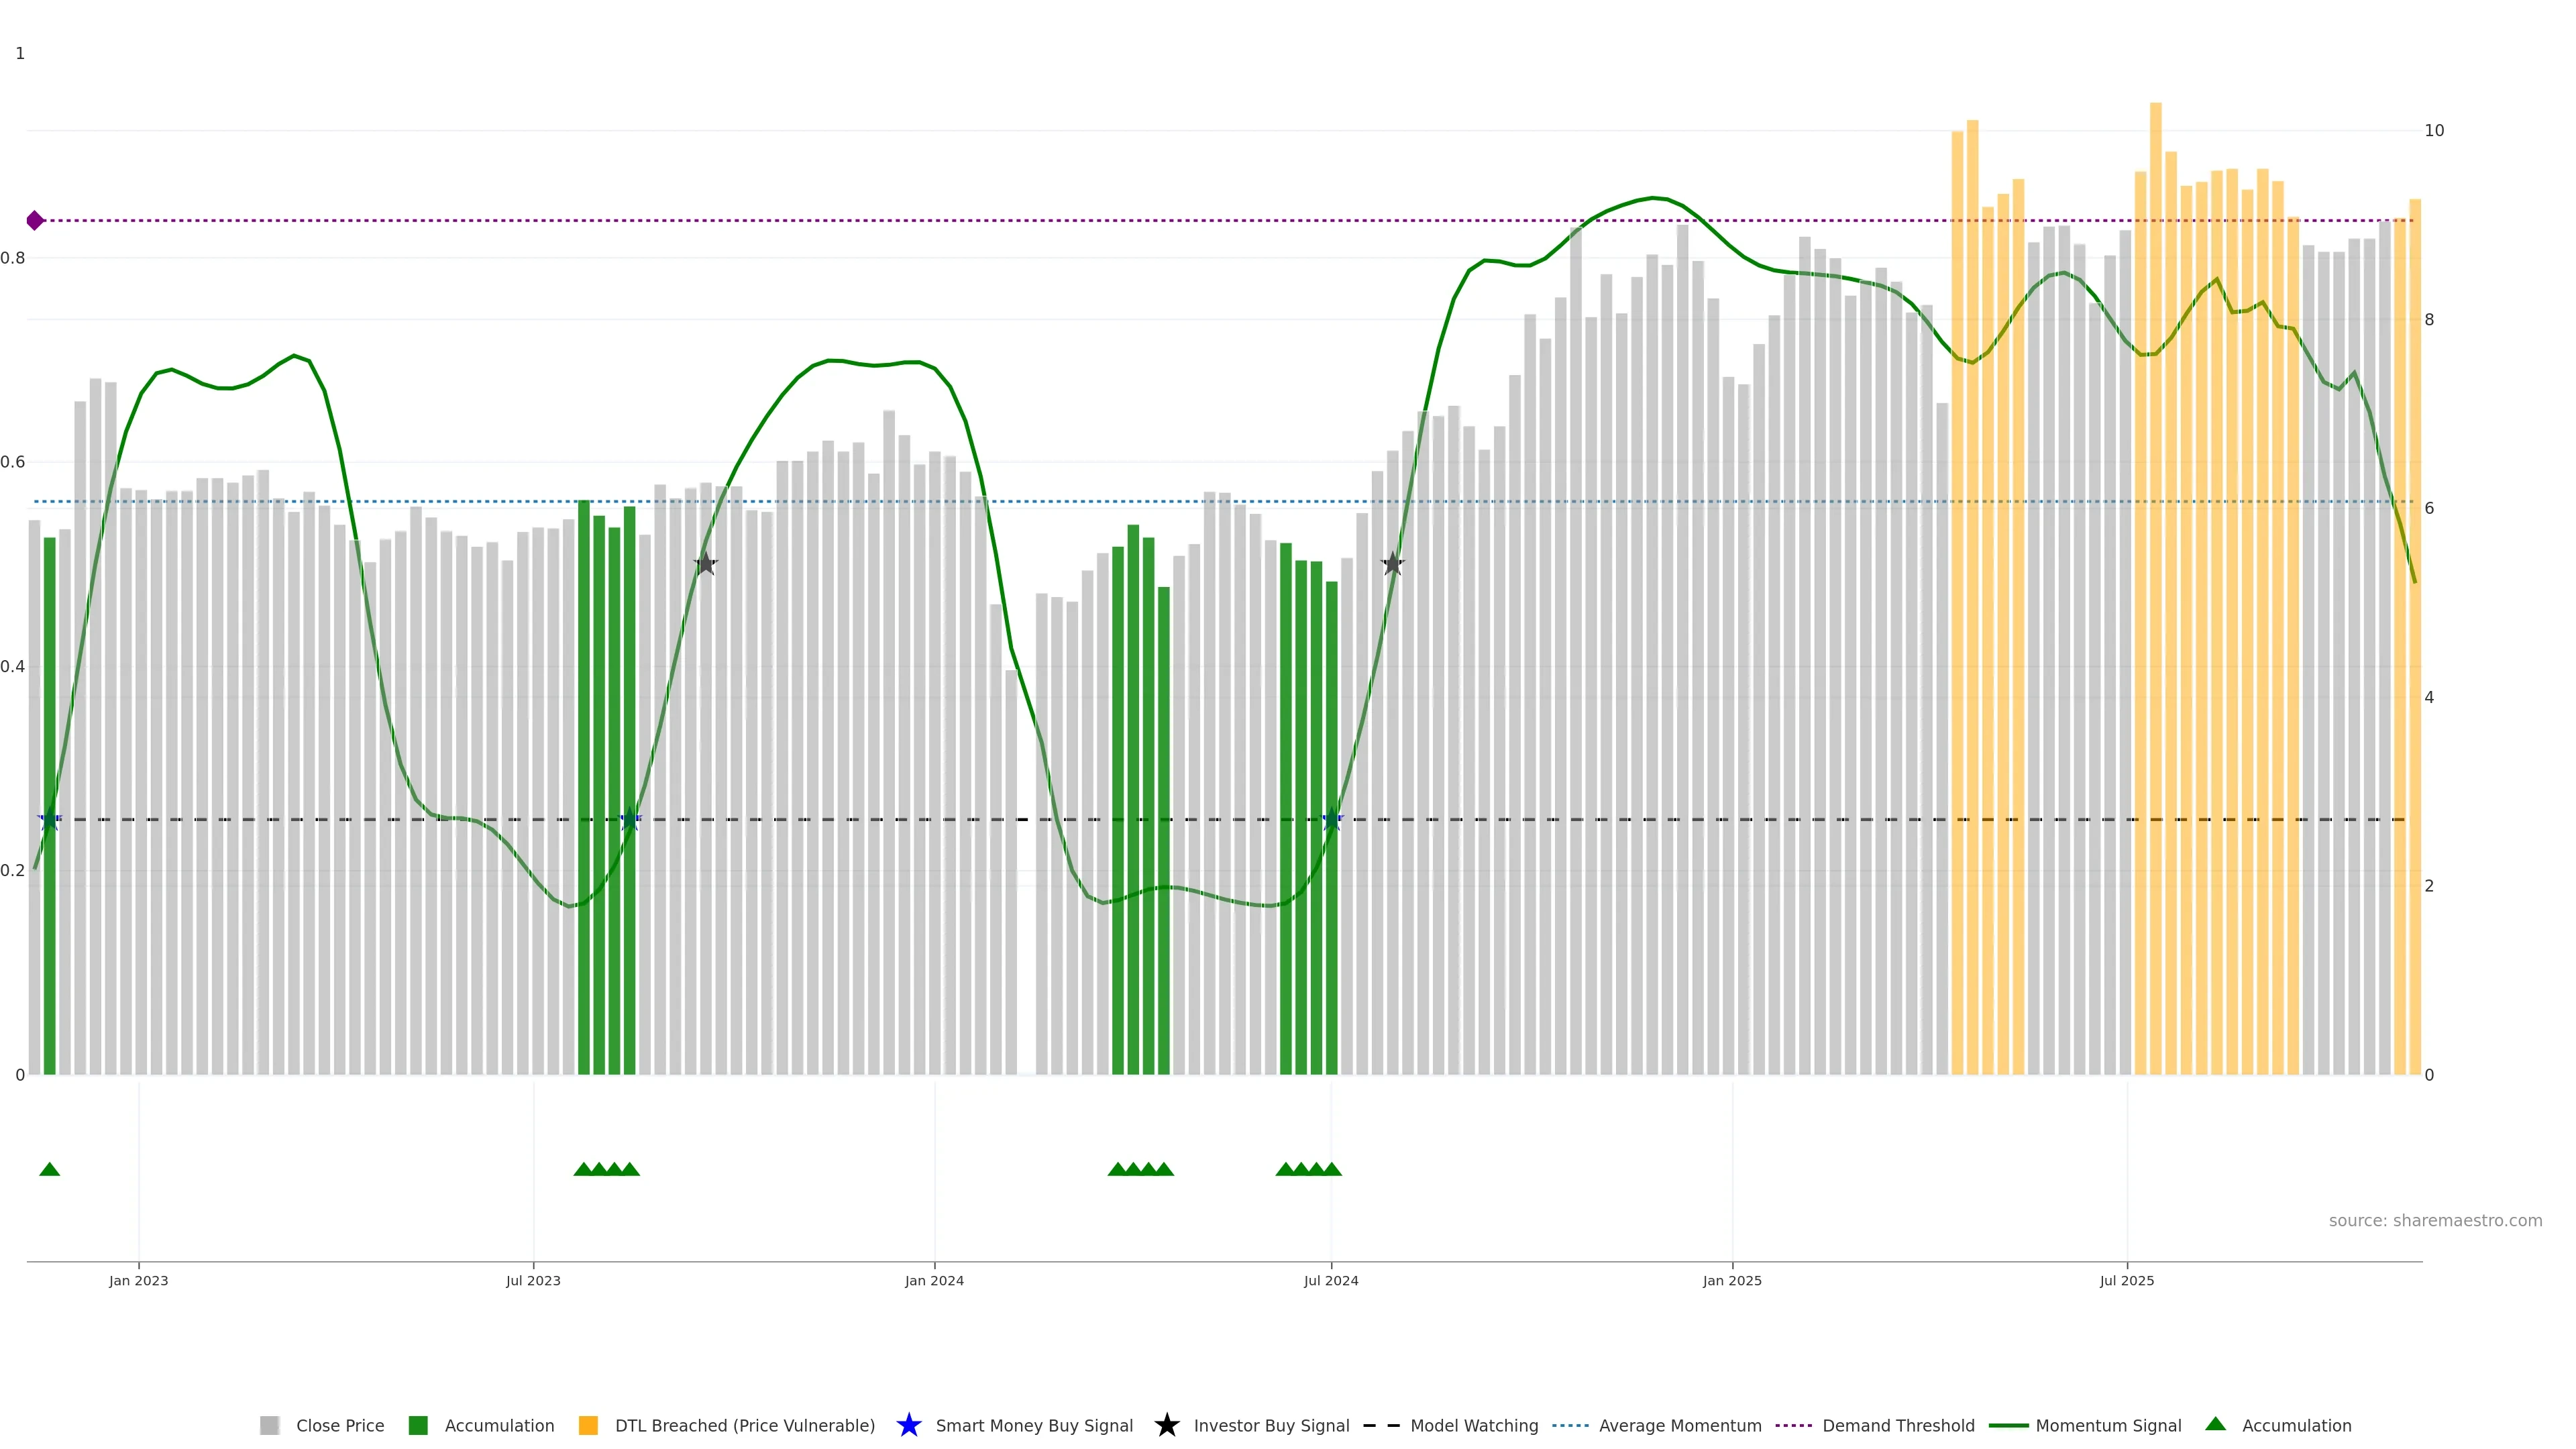Click the Jan 2024 axis label
The height and width of the screenshot is (1449, 2576).
pyautogui.click(x=934, y=1280)
